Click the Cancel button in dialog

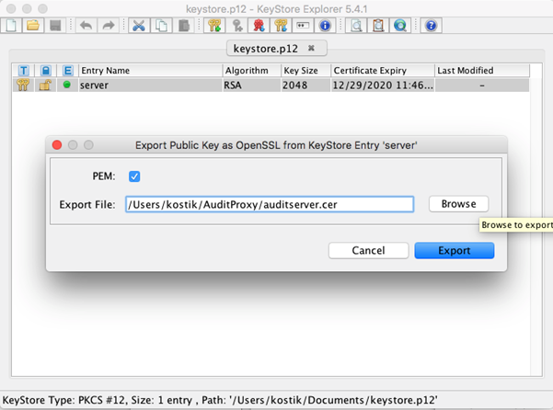[369, 250]
